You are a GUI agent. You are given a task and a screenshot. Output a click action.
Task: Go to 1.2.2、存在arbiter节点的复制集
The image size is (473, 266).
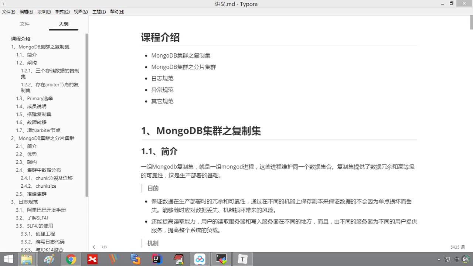pyautogui.click(x=50, y=88)
